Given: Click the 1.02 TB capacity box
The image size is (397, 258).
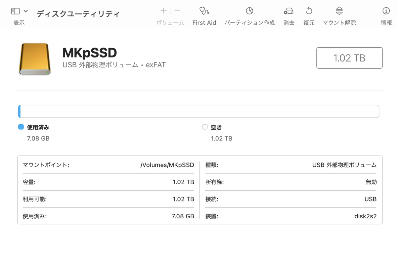Looking at the screenshot, I should coord(349,58).
